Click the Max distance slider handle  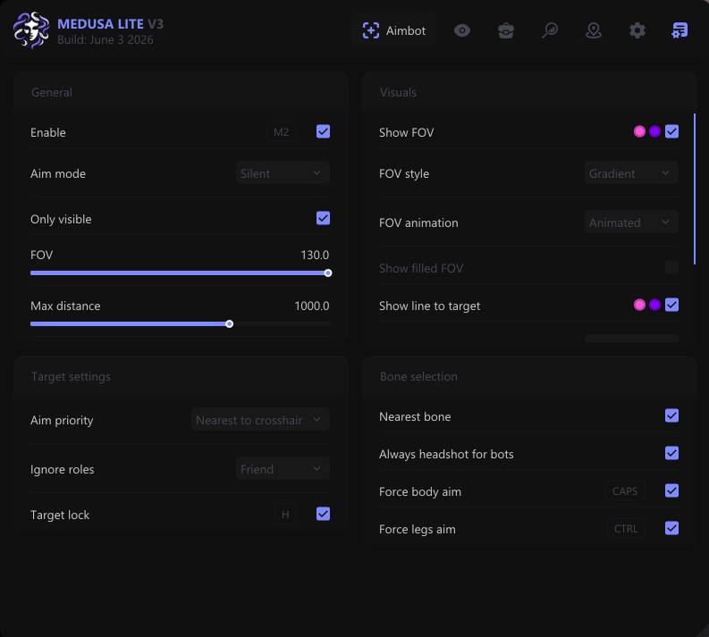(x=229, y=324)
